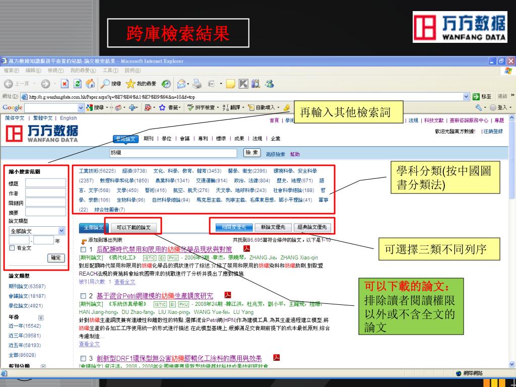Viewport: 516px width, 387px height.
Task: Tick the checkbox for result 3
Action: coord(84,359)
